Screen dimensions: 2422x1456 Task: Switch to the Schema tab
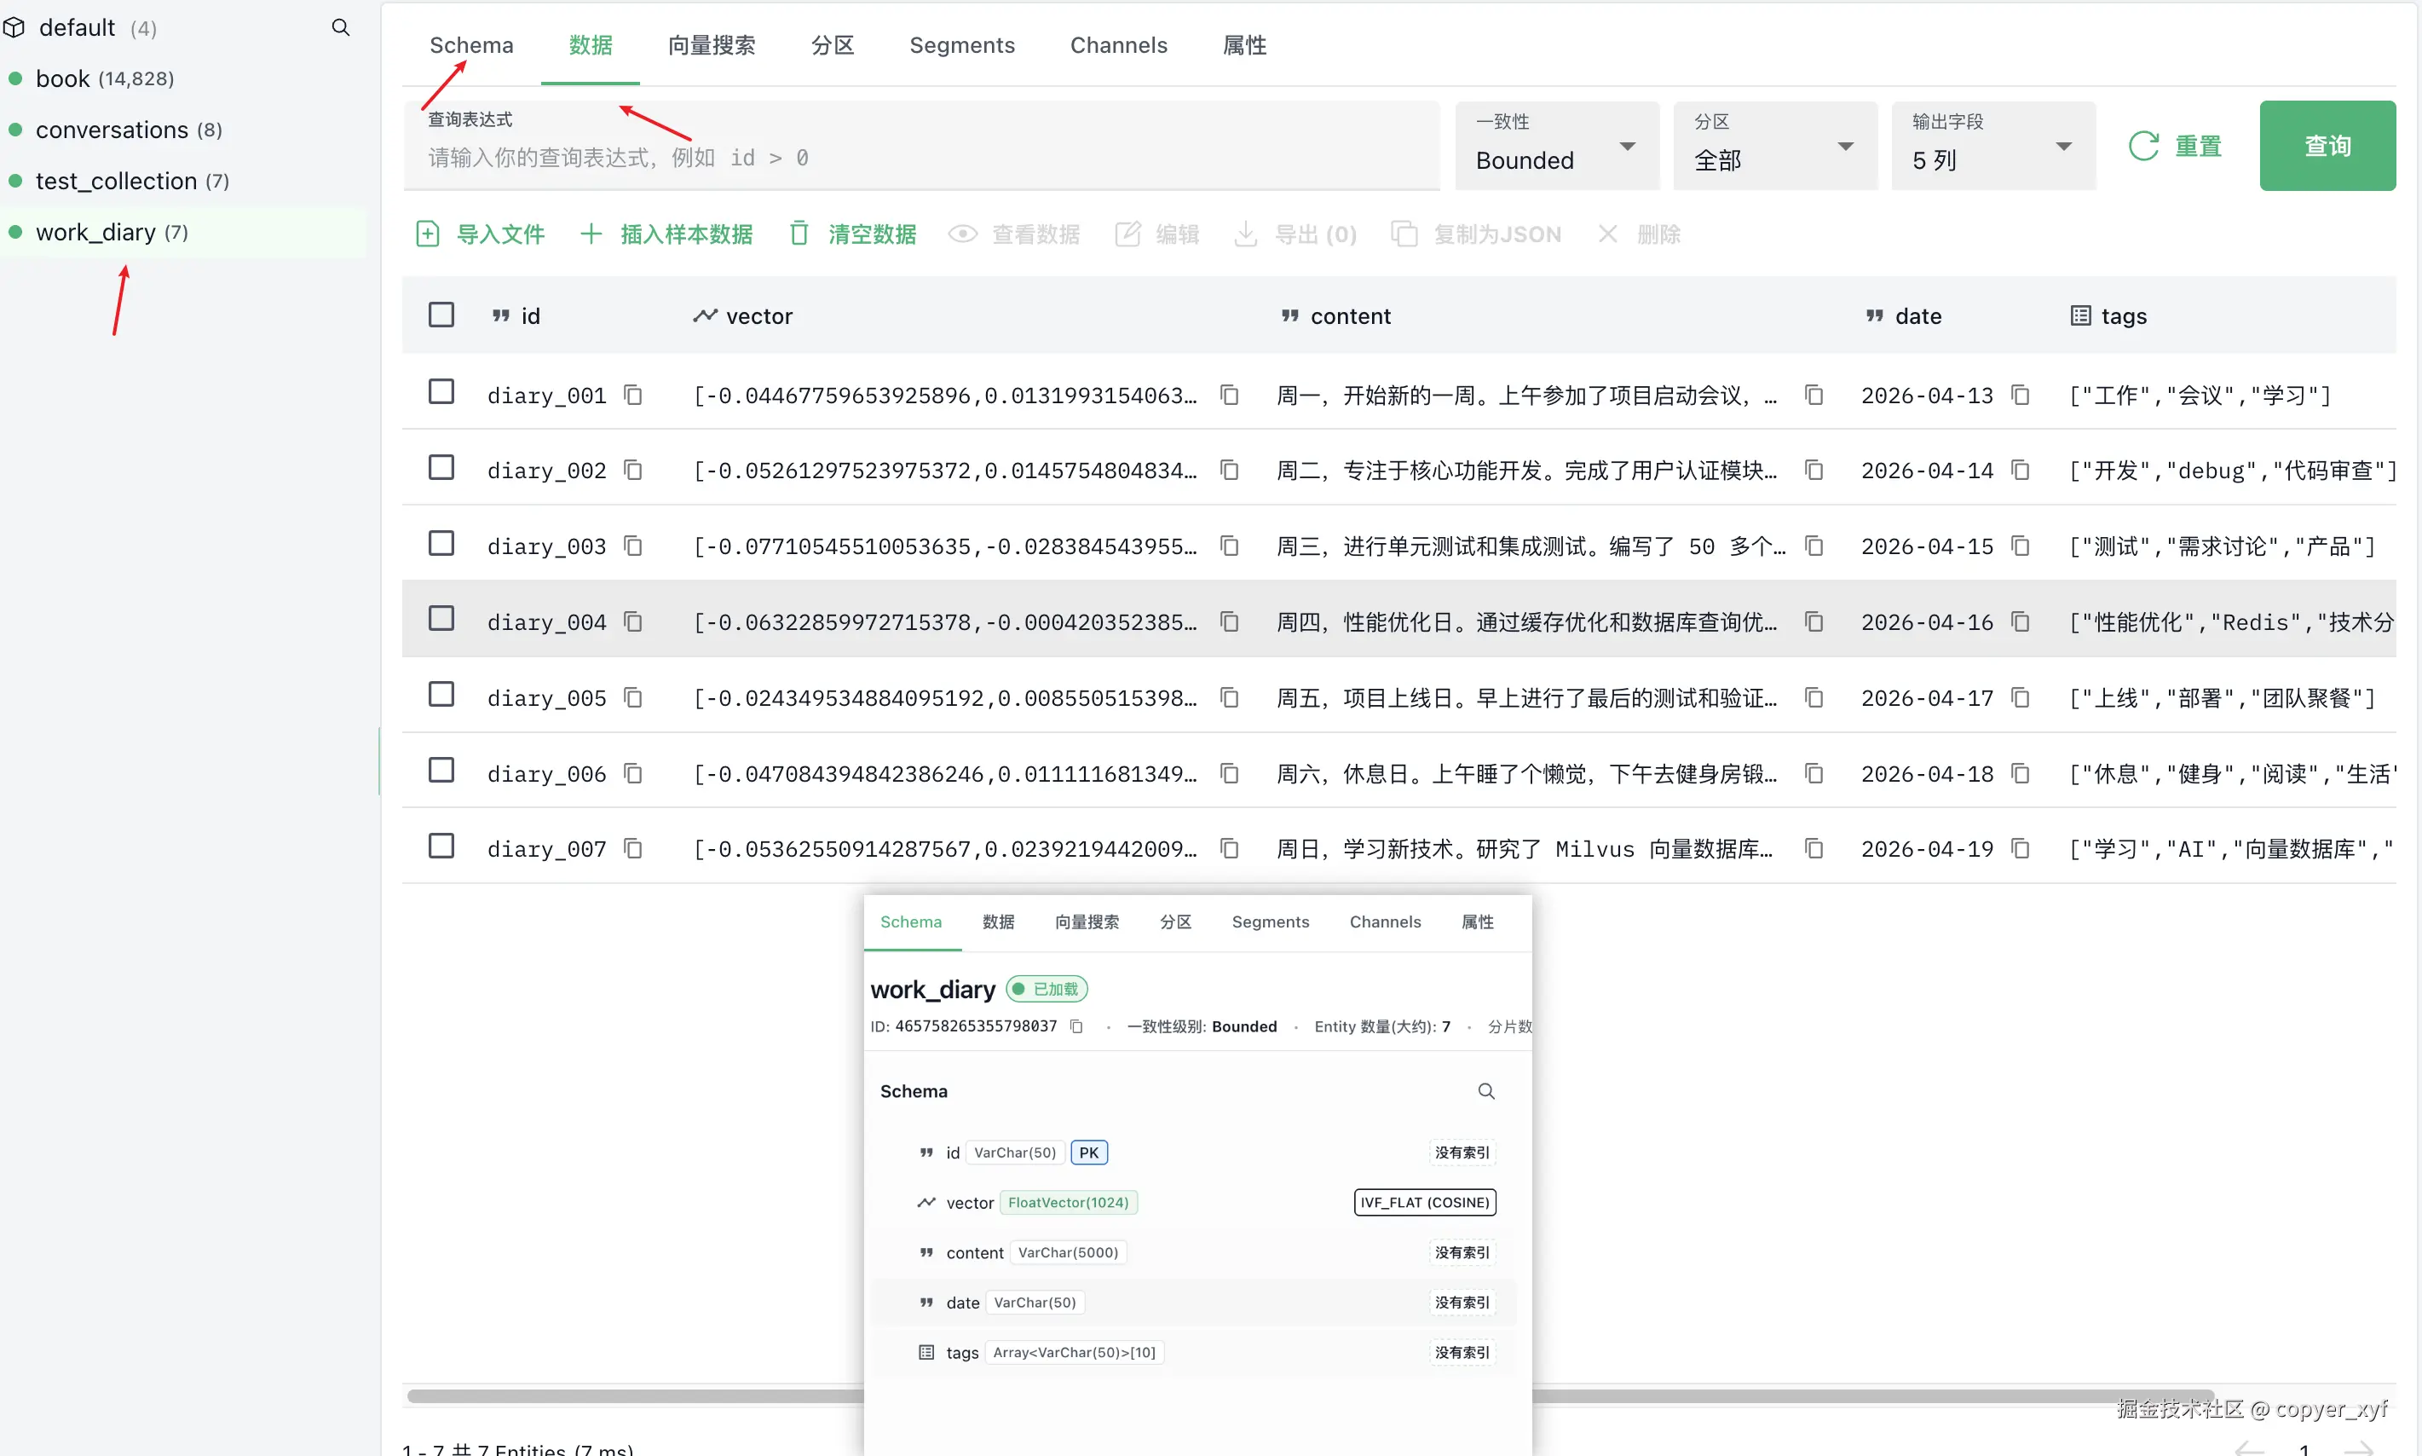pyautogui.click(x=471, y=45)
